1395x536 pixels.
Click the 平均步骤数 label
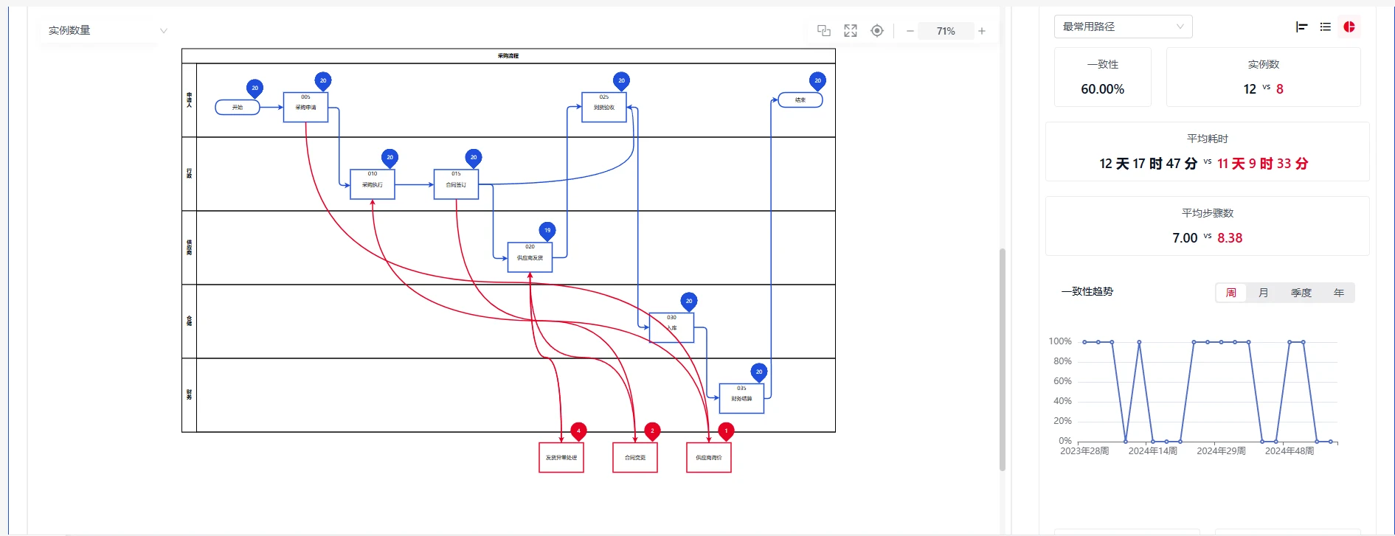click(1208, 213)
